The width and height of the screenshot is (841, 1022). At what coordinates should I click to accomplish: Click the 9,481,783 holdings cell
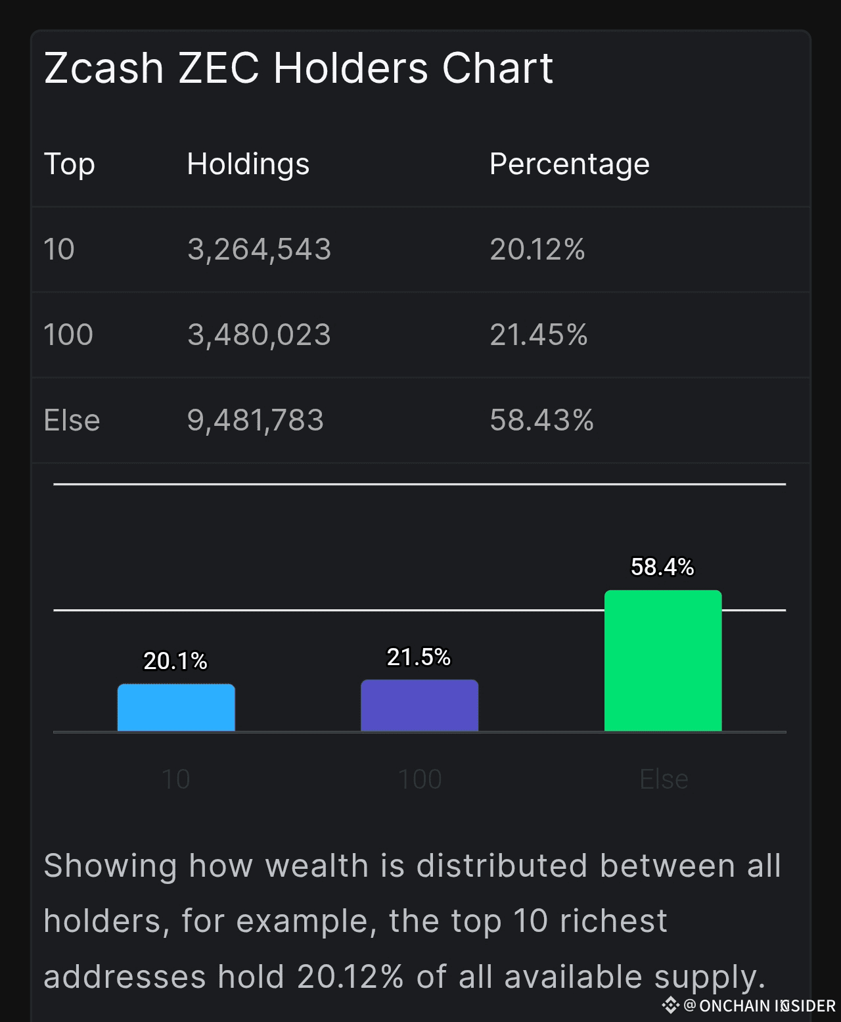click(x=256, y=421)
